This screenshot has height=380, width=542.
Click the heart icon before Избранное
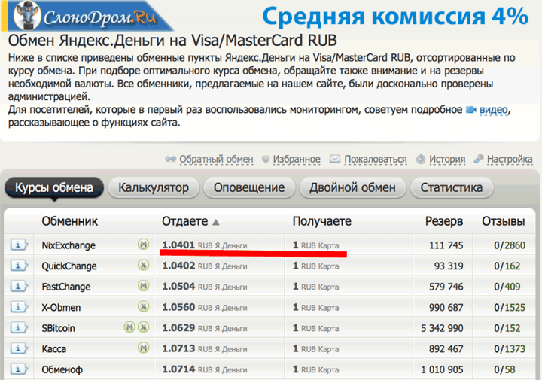coord(266,160)
